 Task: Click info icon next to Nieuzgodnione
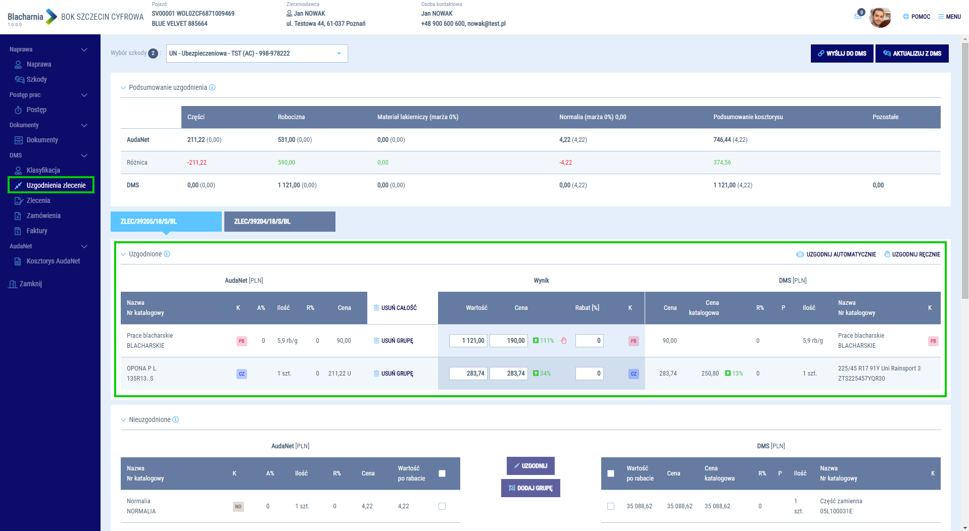[176, 420]
